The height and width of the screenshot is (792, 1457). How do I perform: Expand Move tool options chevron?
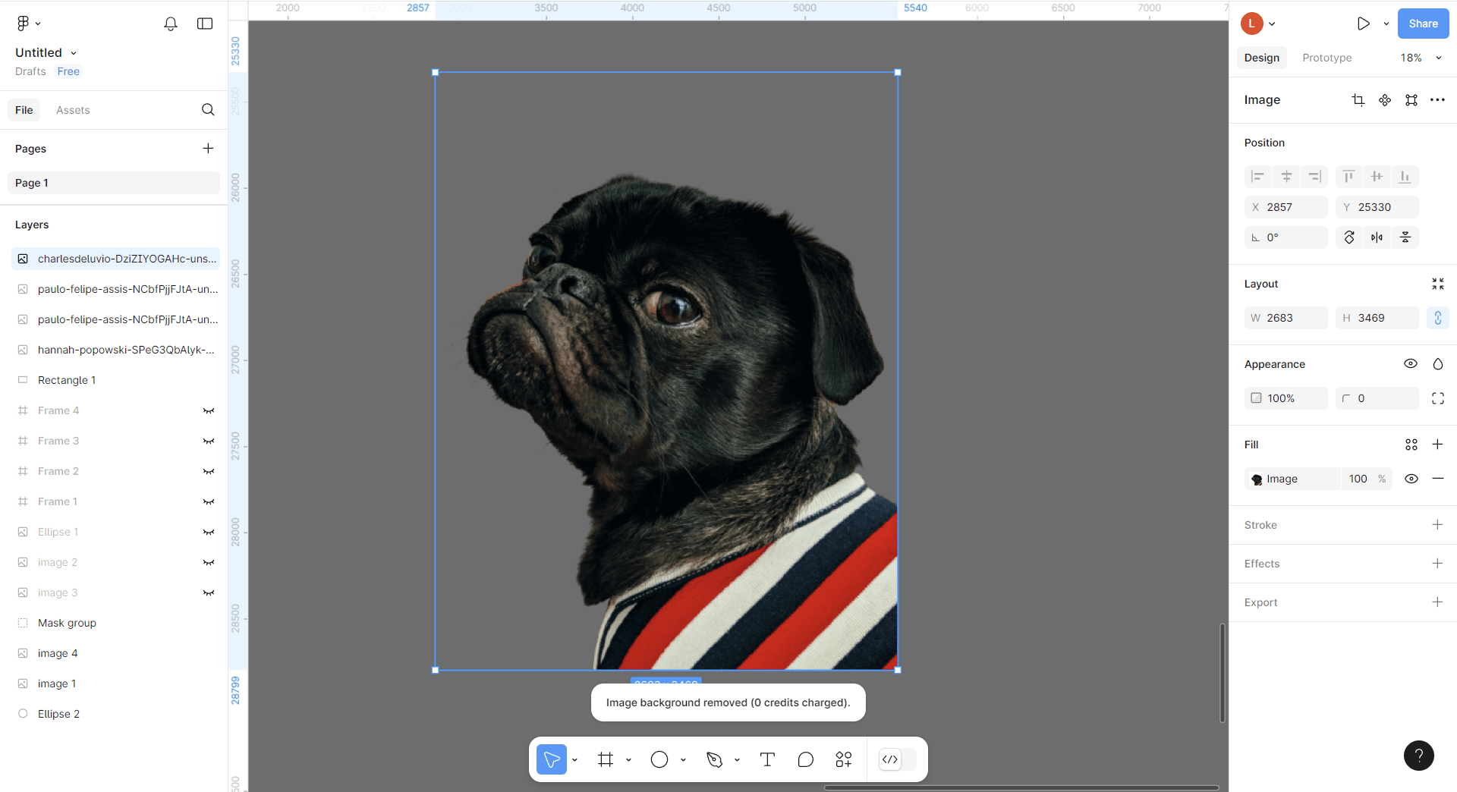point(574,759)
